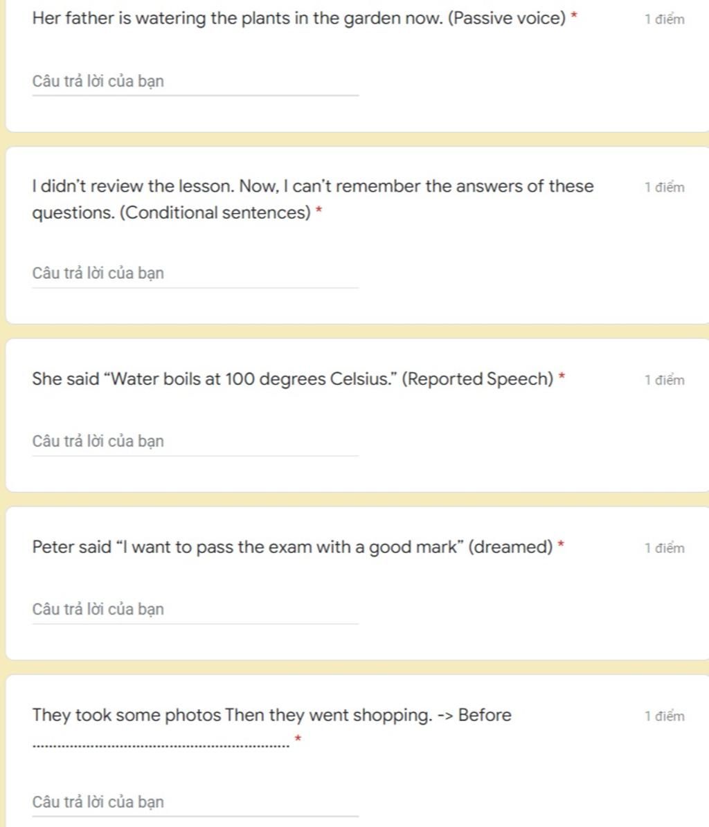The height and width of the screenshot is (827, 709).
Task: Click the '1 điểm' label of the passive voice question
Action: click(665, 19)
